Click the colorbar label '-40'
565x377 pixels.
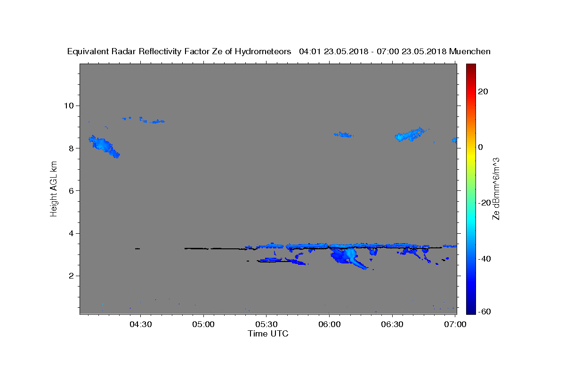pyautogui.click(x=484, y=259)
